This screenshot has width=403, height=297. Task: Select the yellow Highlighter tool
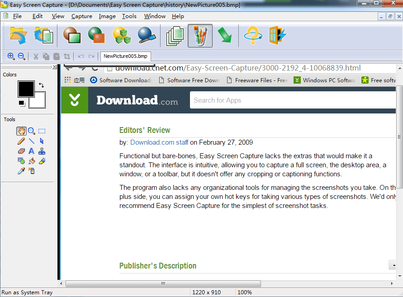pyautogui.click(x=42, y=161)
